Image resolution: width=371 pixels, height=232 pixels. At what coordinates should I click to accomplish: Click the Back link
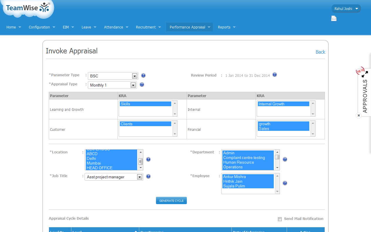[320, 52]
